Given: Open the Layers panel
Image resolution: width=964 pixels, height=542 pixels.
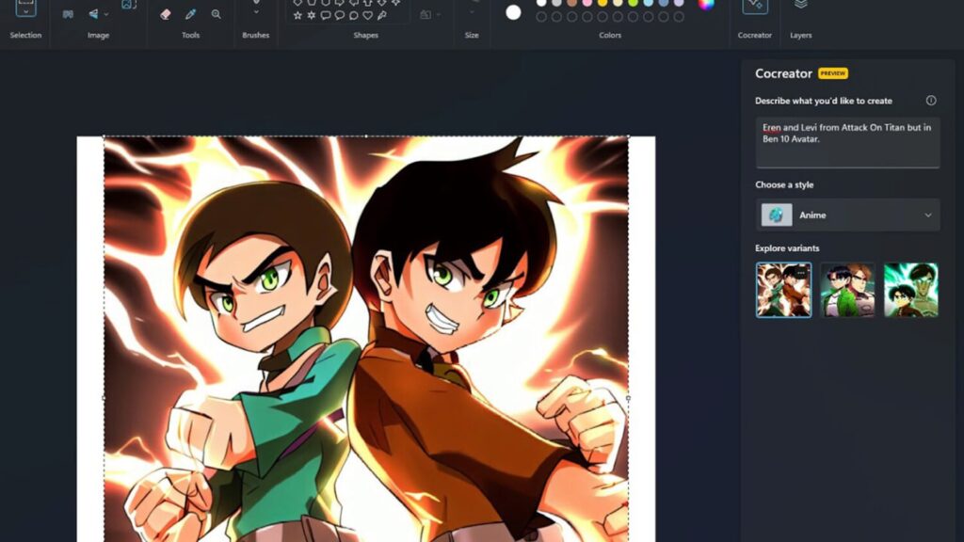Looking at the screenshot, I should click(800, 5).
